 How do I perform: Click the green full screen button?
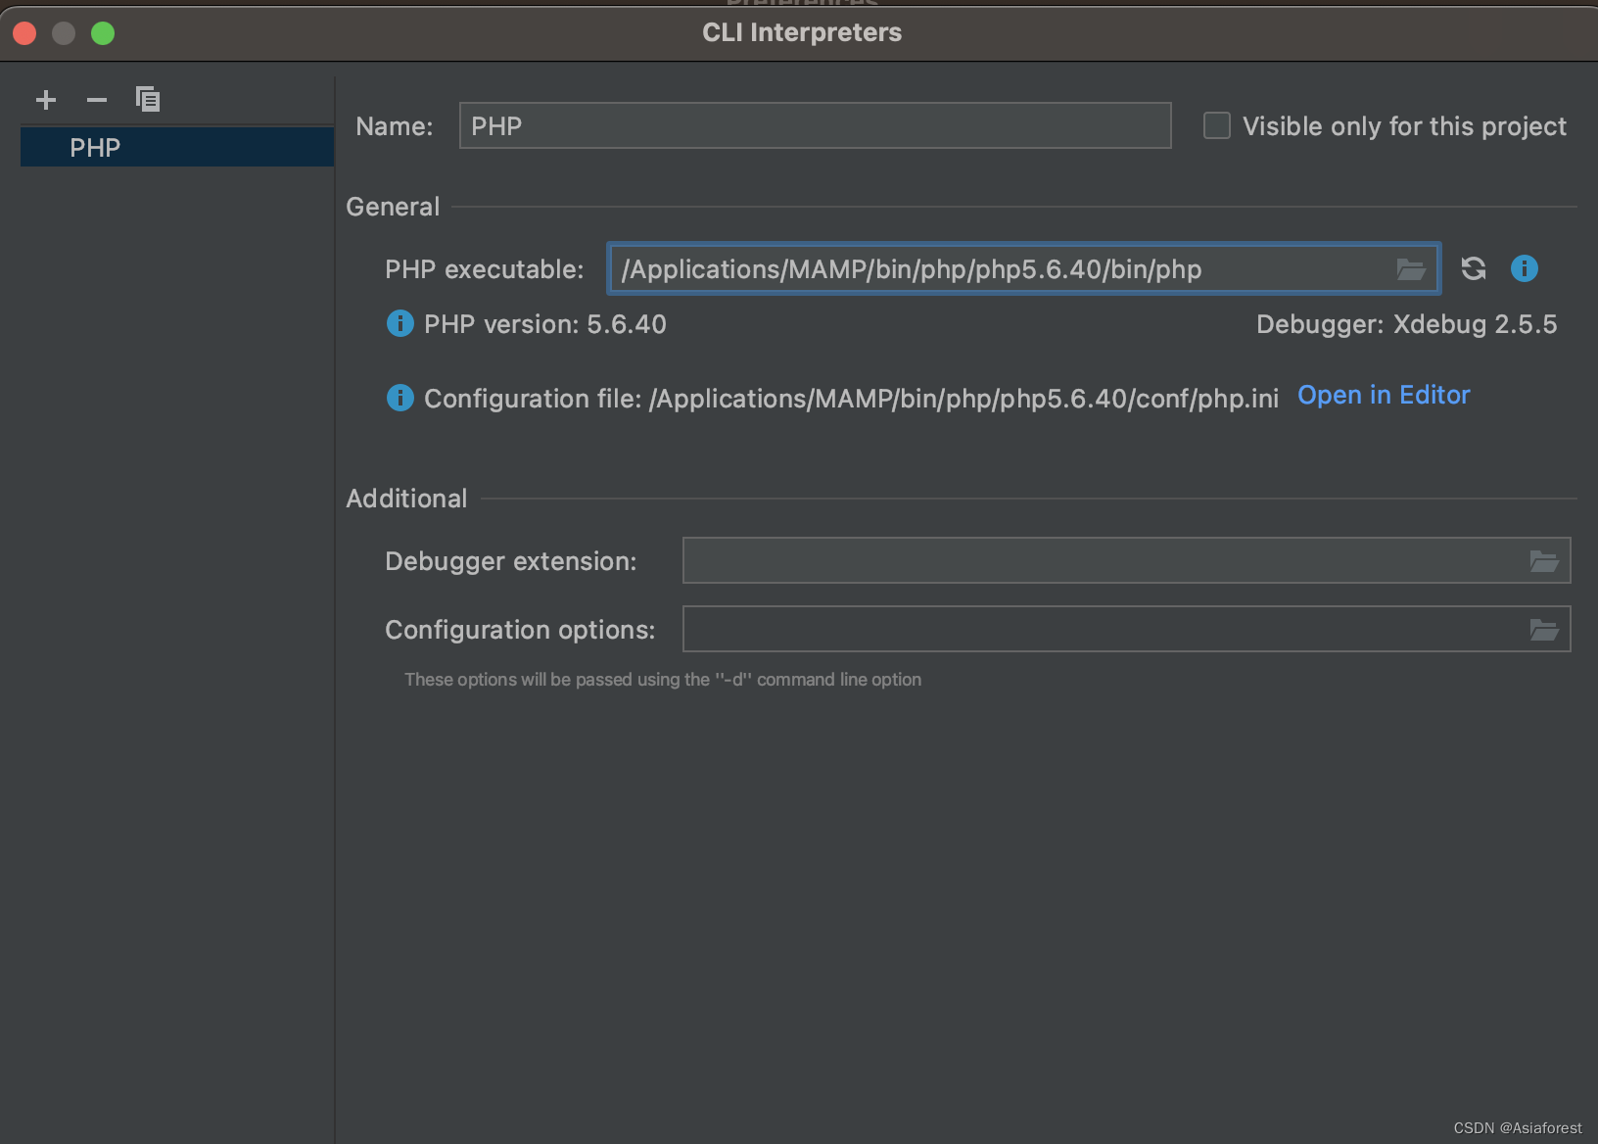click(102, 32)
